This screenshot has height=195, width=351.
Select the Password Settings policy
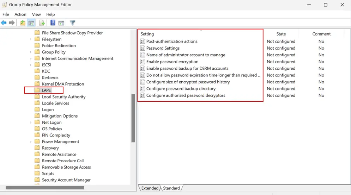tap(163, 48)
